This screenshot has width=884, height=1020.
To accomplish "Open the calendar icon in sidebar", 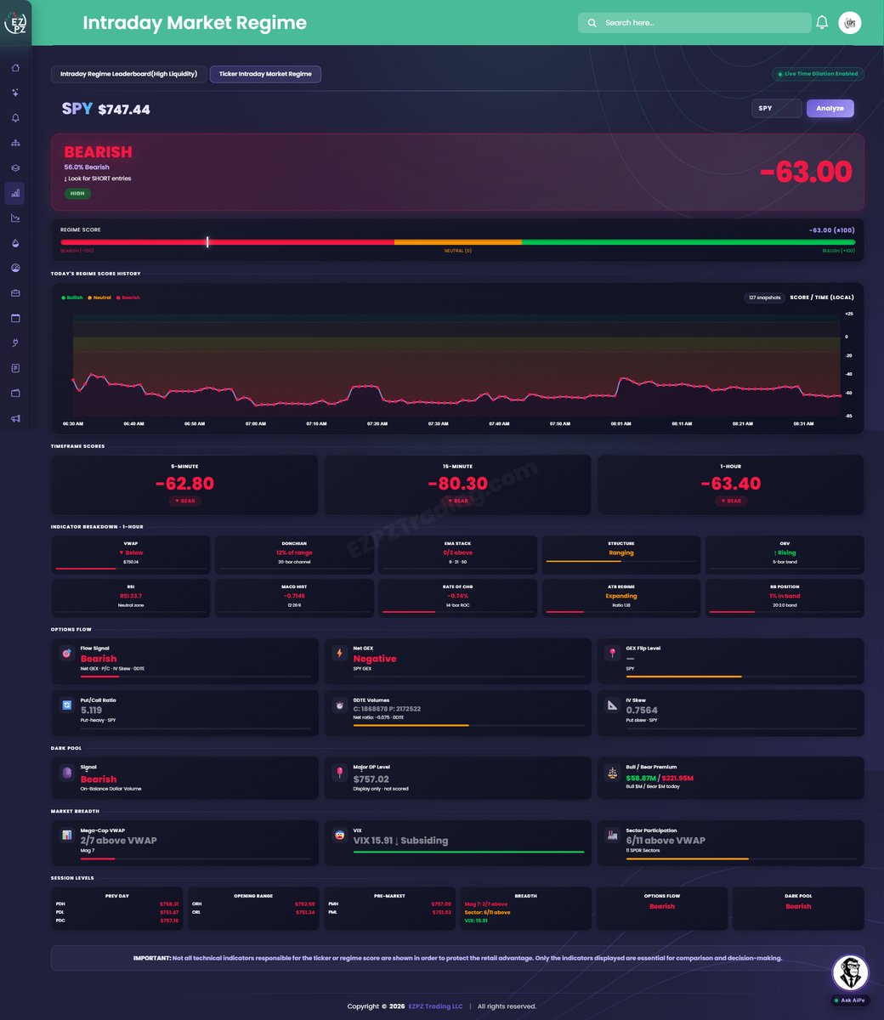I will (x=15, y=318).
